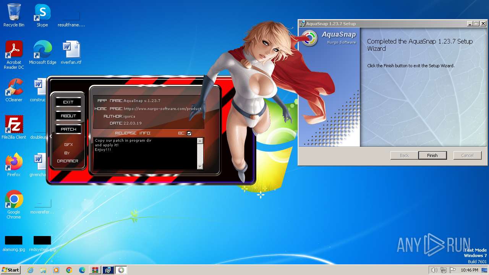Image resolution: width=489 pixels, height=275 pixels.
Task: Open the Windows Start menu
Action: (10, 270)
